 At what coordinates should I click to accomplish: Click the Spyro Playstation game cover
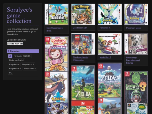coord(57,108)
